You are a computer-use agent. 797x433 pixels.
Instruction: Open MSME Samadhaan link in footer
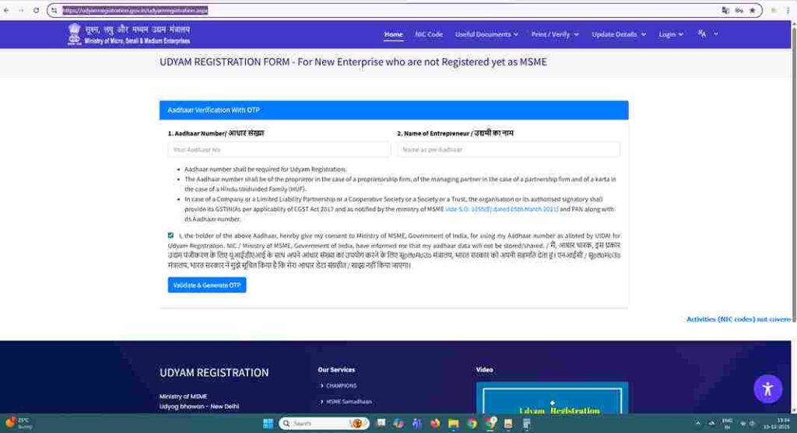[x=349, y=402]
